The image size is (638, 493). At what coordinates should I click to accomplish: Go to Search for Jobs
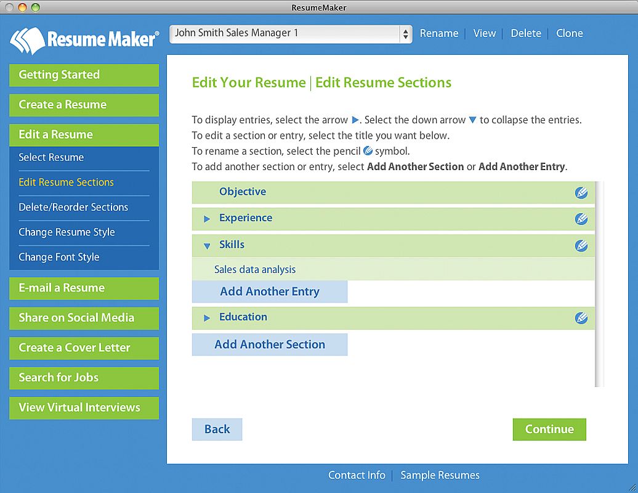pyautogui.click(x=84, y=378)
